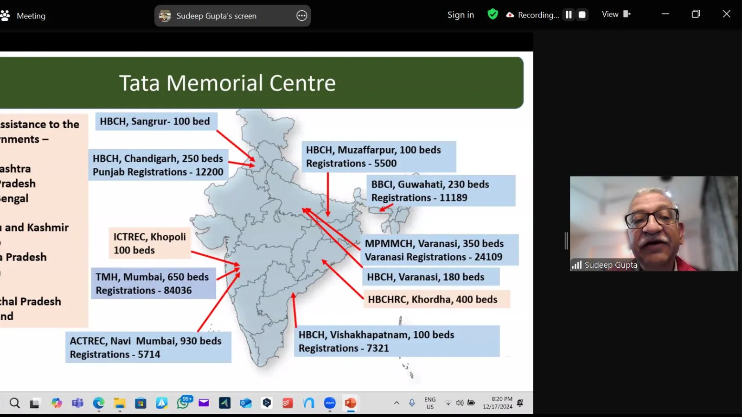Image resolution: width=742 pixels, height=417 pixels.
Task: Select the Sudeep Gupta video thumbnail
Action: tap(653, 223)
